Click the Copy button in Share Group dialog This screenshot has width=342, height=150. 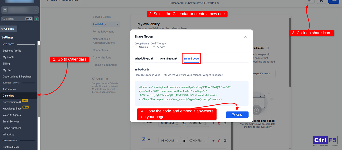pos(237,115)
